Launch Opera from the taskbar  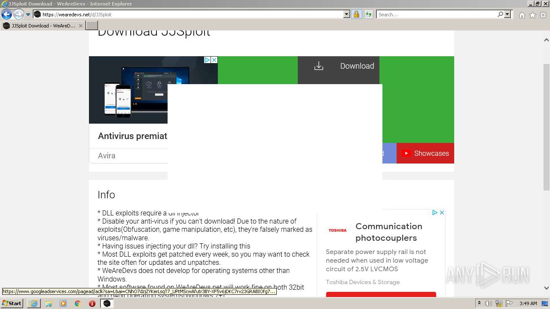tap(92, 303)
